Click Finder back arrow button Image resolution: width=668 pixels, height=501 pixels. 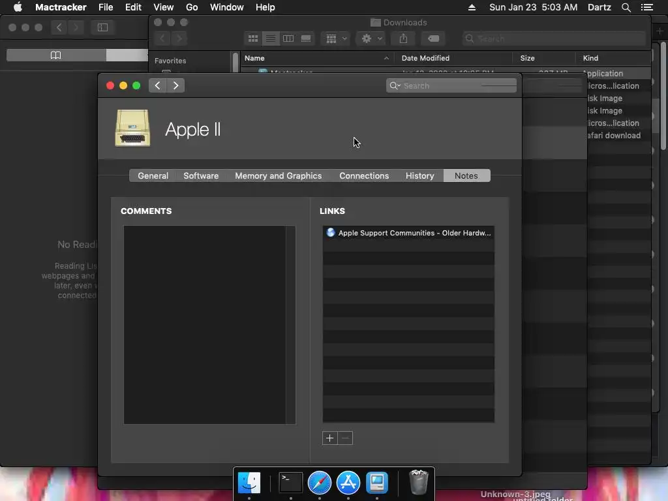[162, 38]
